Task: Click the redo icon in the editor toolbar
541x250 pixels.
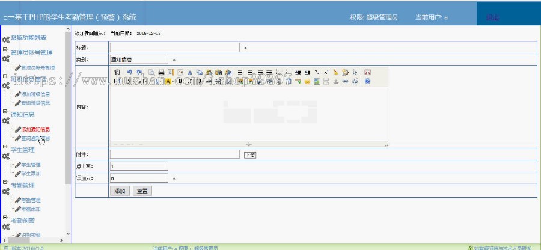Action: pyautogui.click(x=139, y=72)
